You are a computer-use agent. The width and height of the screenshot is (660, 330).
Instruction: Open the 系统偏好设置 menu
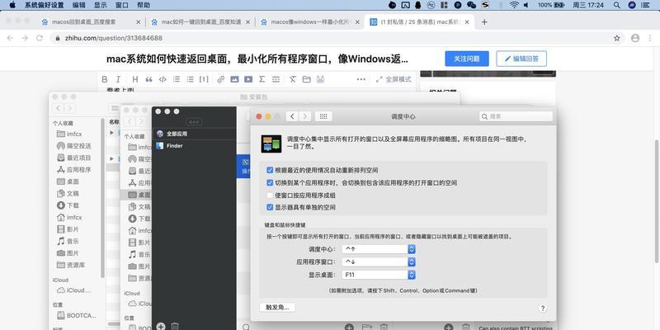[x=45, y=5]
